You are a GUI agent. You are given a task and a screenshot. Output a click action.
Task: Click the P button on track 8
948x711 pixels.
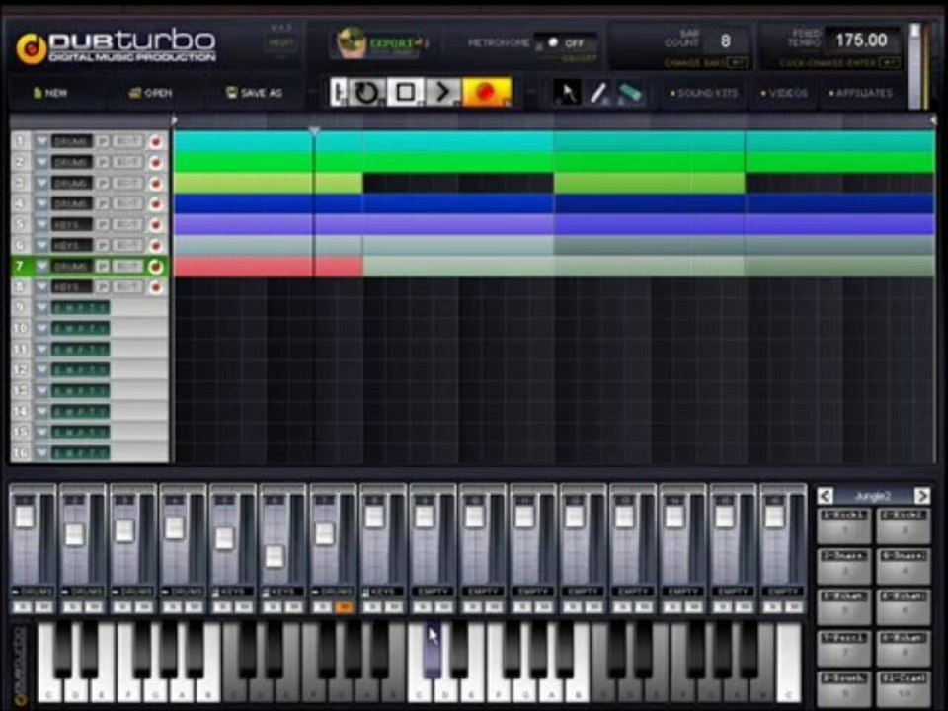click(x=103, y=287)
